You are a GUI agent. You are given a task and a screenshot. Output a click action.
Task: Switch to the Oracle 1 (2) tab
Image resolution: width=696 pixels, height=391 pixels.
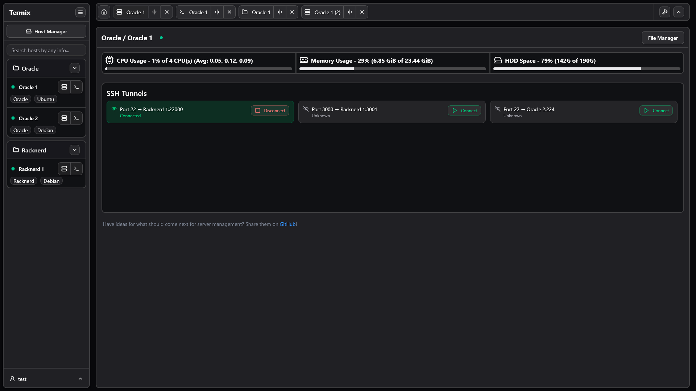pos(323,12)
